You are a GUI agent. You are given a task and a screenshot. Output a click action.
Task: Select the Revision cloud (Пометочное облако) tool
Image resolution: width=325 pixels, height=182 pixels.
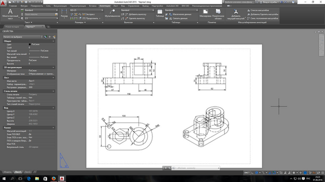tap(218, 14)
